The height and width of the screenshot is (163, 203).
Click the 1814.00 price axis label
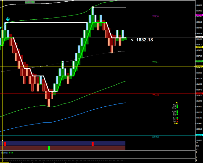[199, 107]
